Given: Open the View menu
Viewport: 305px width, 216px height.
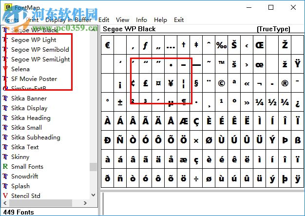Looking at the screenshot, I should point(122,20).
